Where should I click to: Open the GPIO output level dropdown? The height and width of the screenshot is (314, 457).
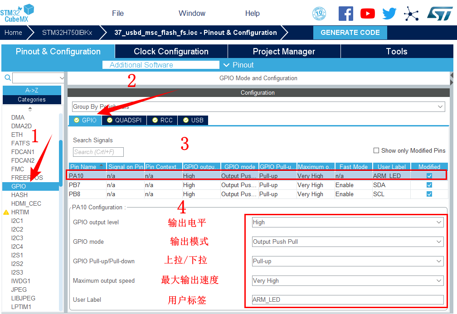tap(347, 222)
